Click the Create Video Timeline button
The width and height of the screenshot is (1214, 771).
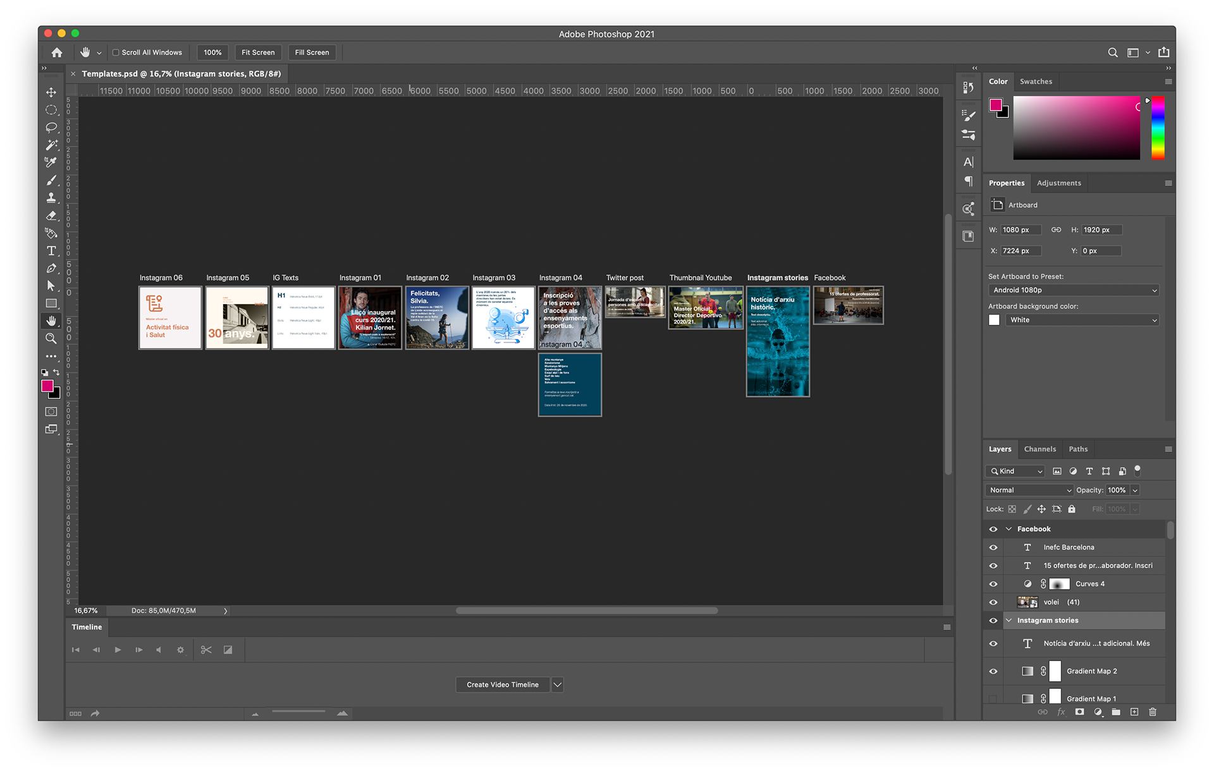click(x=503, y=685)
